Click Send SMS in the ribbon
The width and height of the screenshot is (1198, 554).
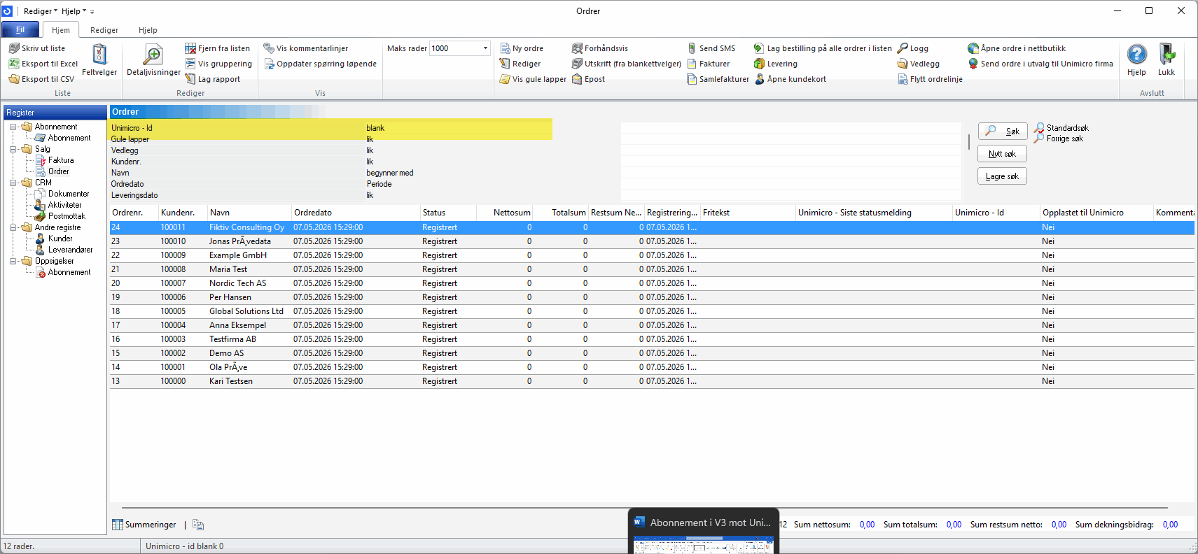(x=711, y=48)
